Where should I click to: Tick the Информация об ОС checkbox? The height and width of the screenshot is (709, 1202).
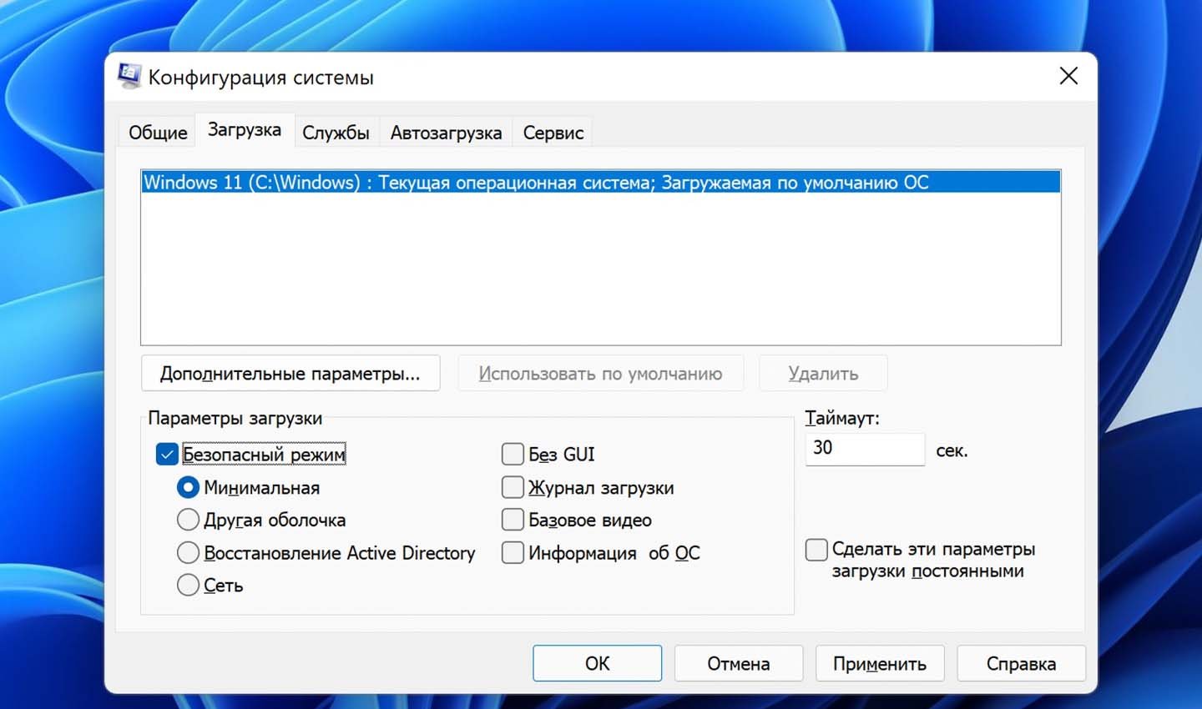click(513, 552)
